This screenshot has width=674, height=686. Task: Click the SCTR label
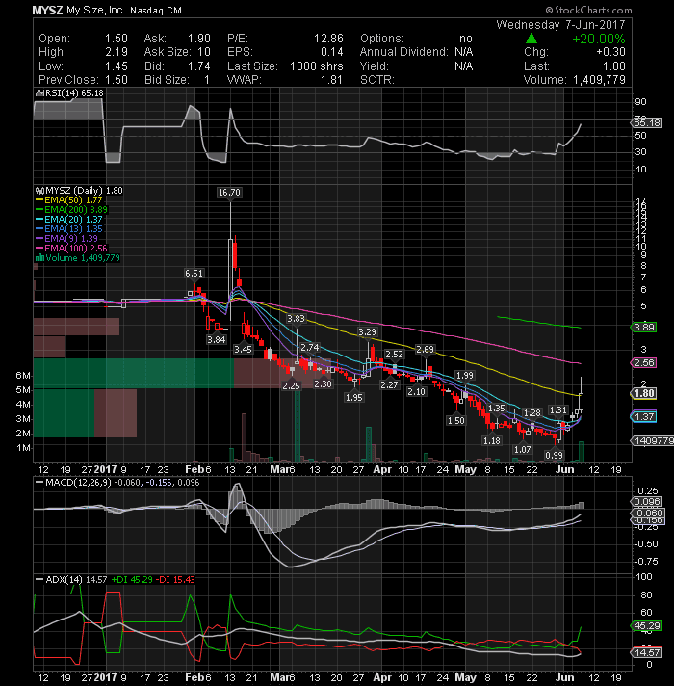pos(377,80)
